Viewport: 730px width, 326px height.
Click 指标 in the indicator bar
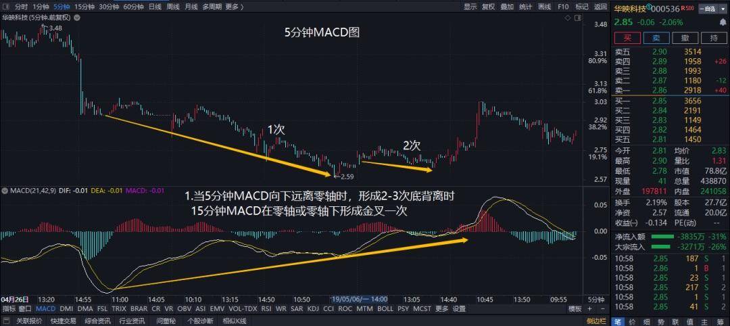[x=9, y=308]
